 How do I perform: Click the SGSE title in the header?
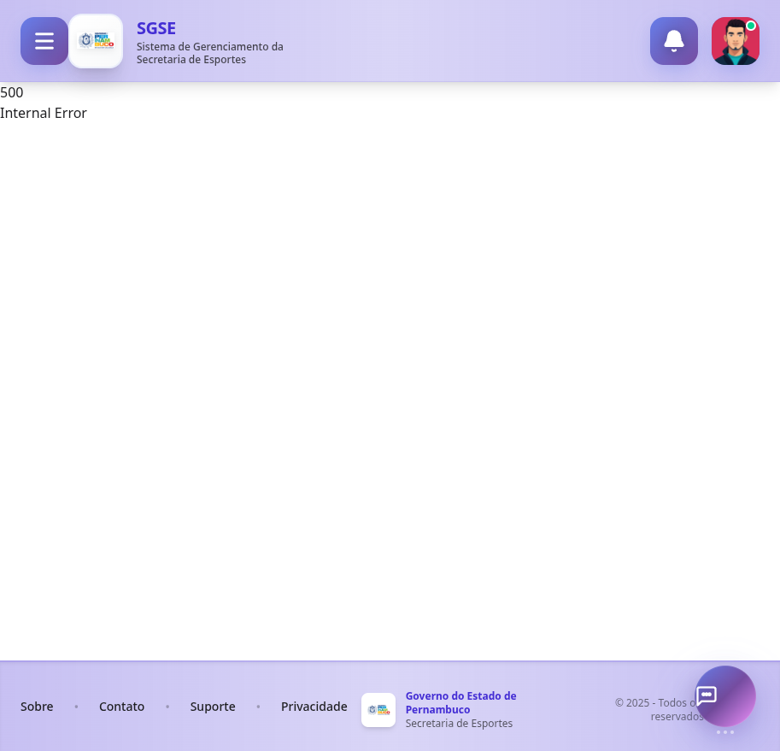click(x=156, y=28)
